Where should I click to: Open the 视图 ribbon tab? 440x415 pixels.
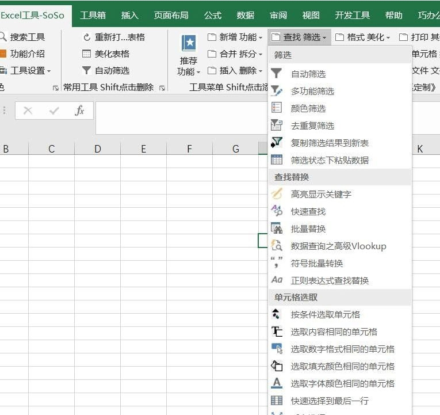tap(311, 15)
